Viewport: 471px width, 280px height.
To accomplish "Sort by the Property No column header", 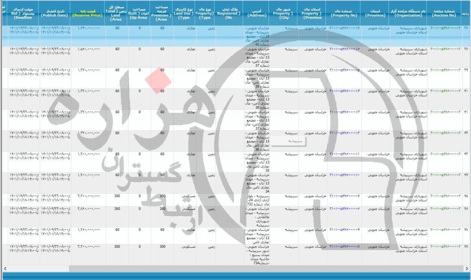I will point(343,11).
